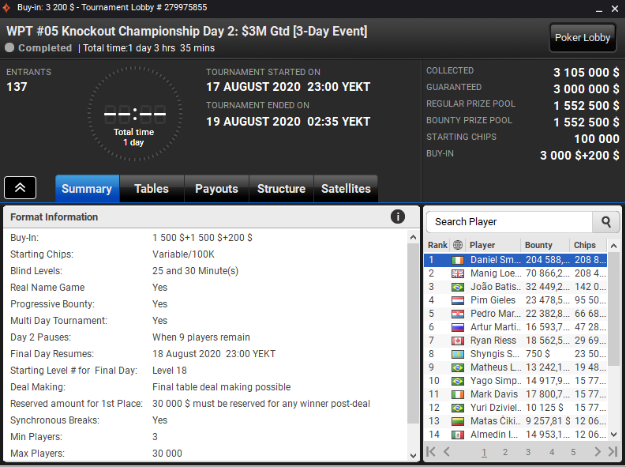Switch to the Payouts tab
Image resolution: width=626 pixels, height=467 pixels.
(216, 189)
